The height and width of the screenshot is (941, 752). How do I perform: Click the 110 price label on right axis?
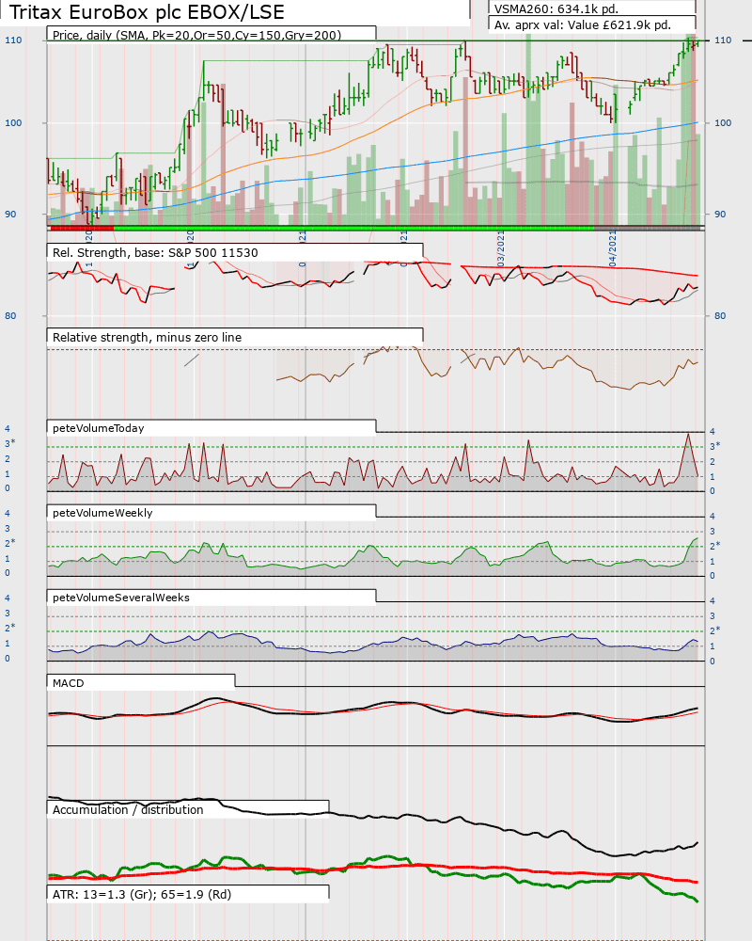point(723,40)
